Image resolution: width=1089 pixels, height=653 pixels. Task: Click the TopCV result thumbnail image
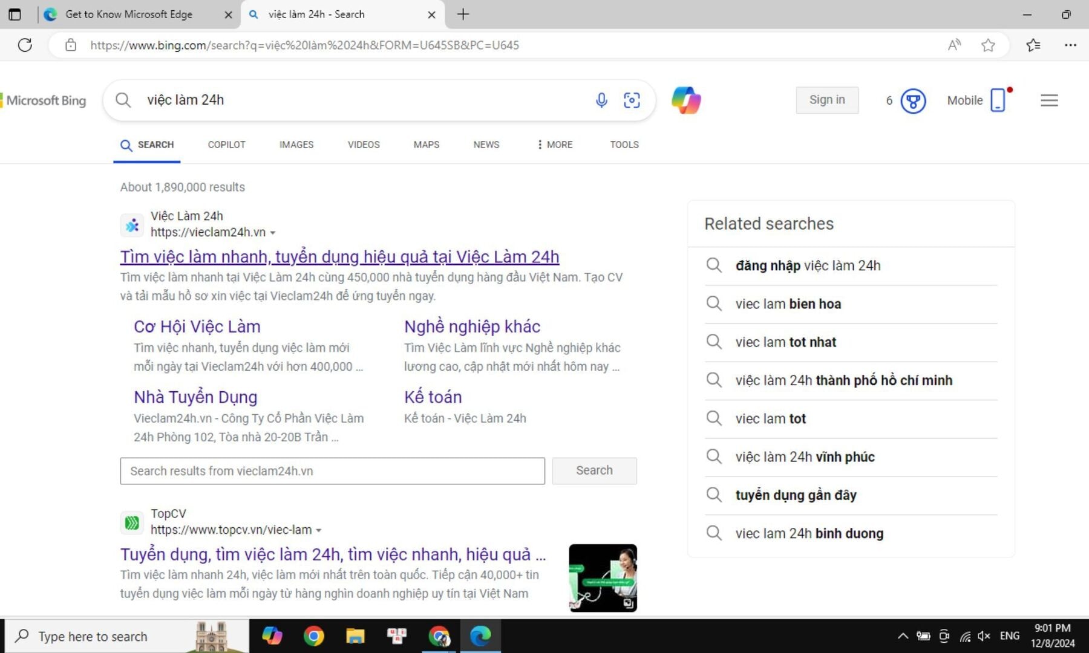(603, 578)
